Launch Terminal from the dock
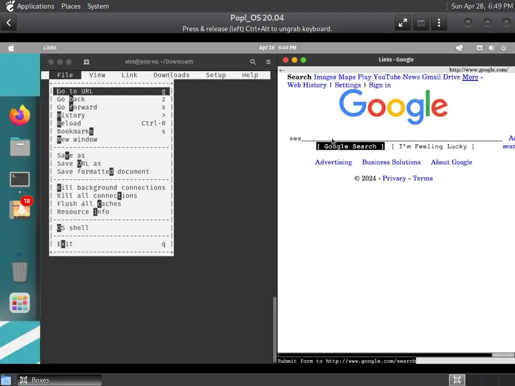Image resolution: width=515 pixels, height=386 pixels. coord(20,179)
